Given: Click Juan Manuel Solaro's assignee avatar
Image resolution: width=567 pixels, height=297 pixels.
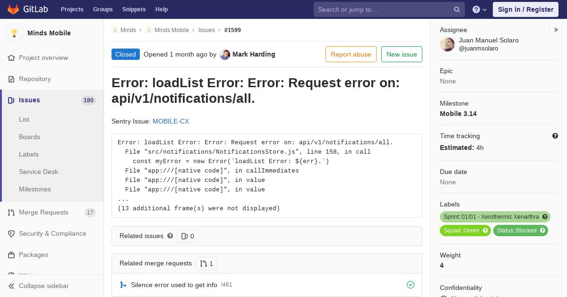Looking at the screenshot, I should 447,44.
